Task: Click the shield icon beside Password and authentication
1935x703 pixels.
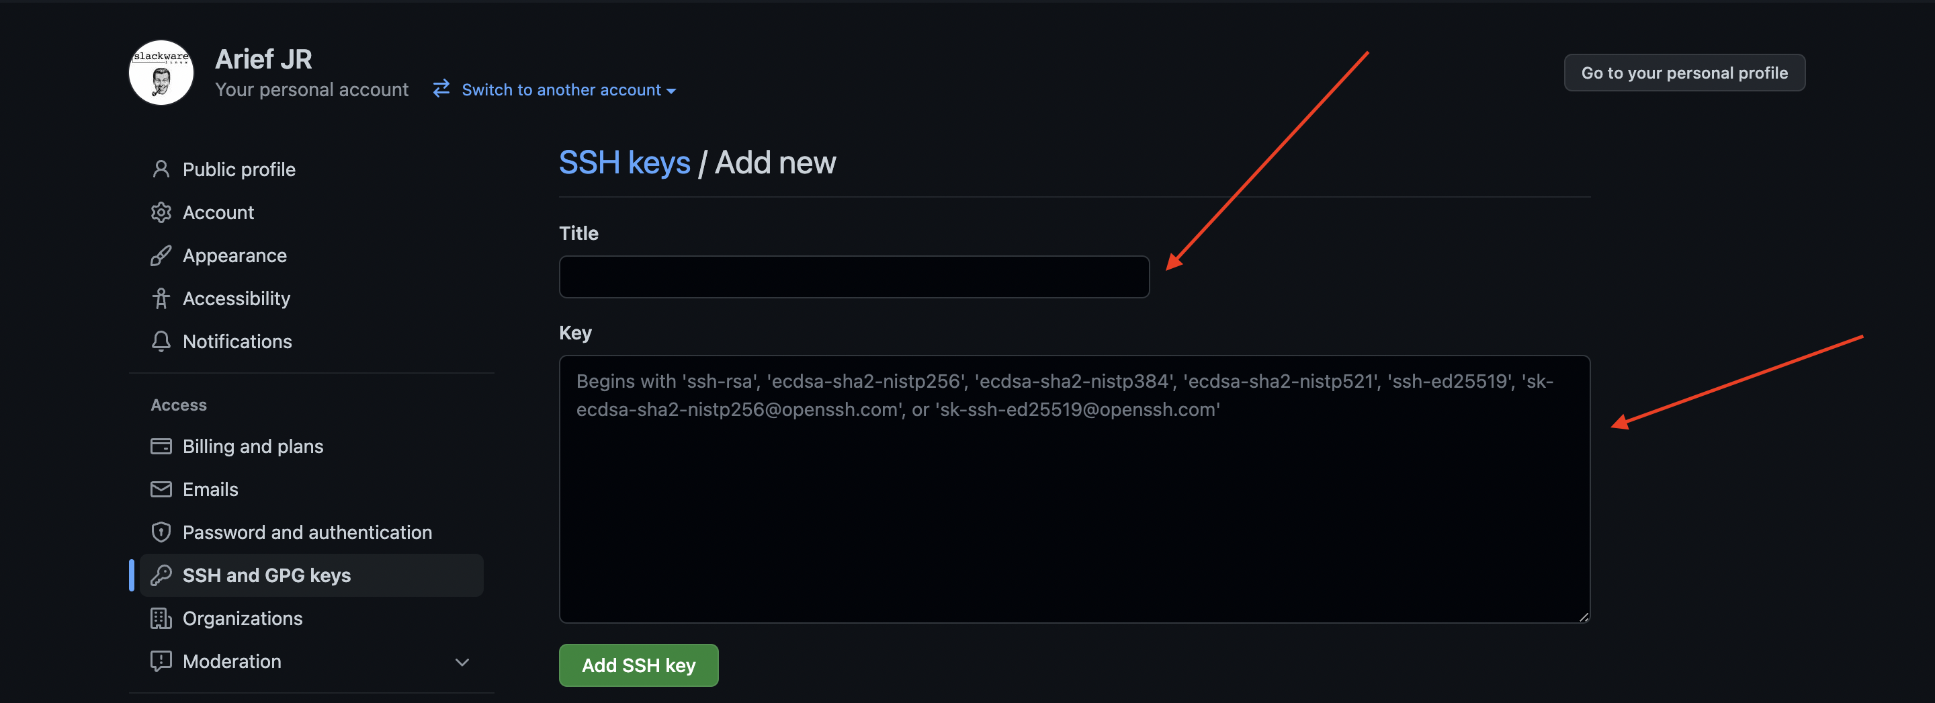Action: 161,532
